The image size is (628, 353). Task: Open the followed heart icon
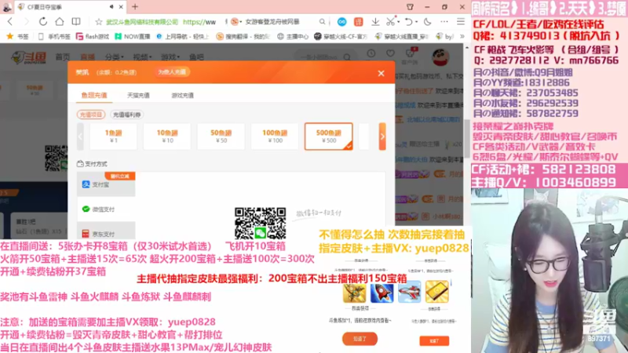click(x=390, y=53)
